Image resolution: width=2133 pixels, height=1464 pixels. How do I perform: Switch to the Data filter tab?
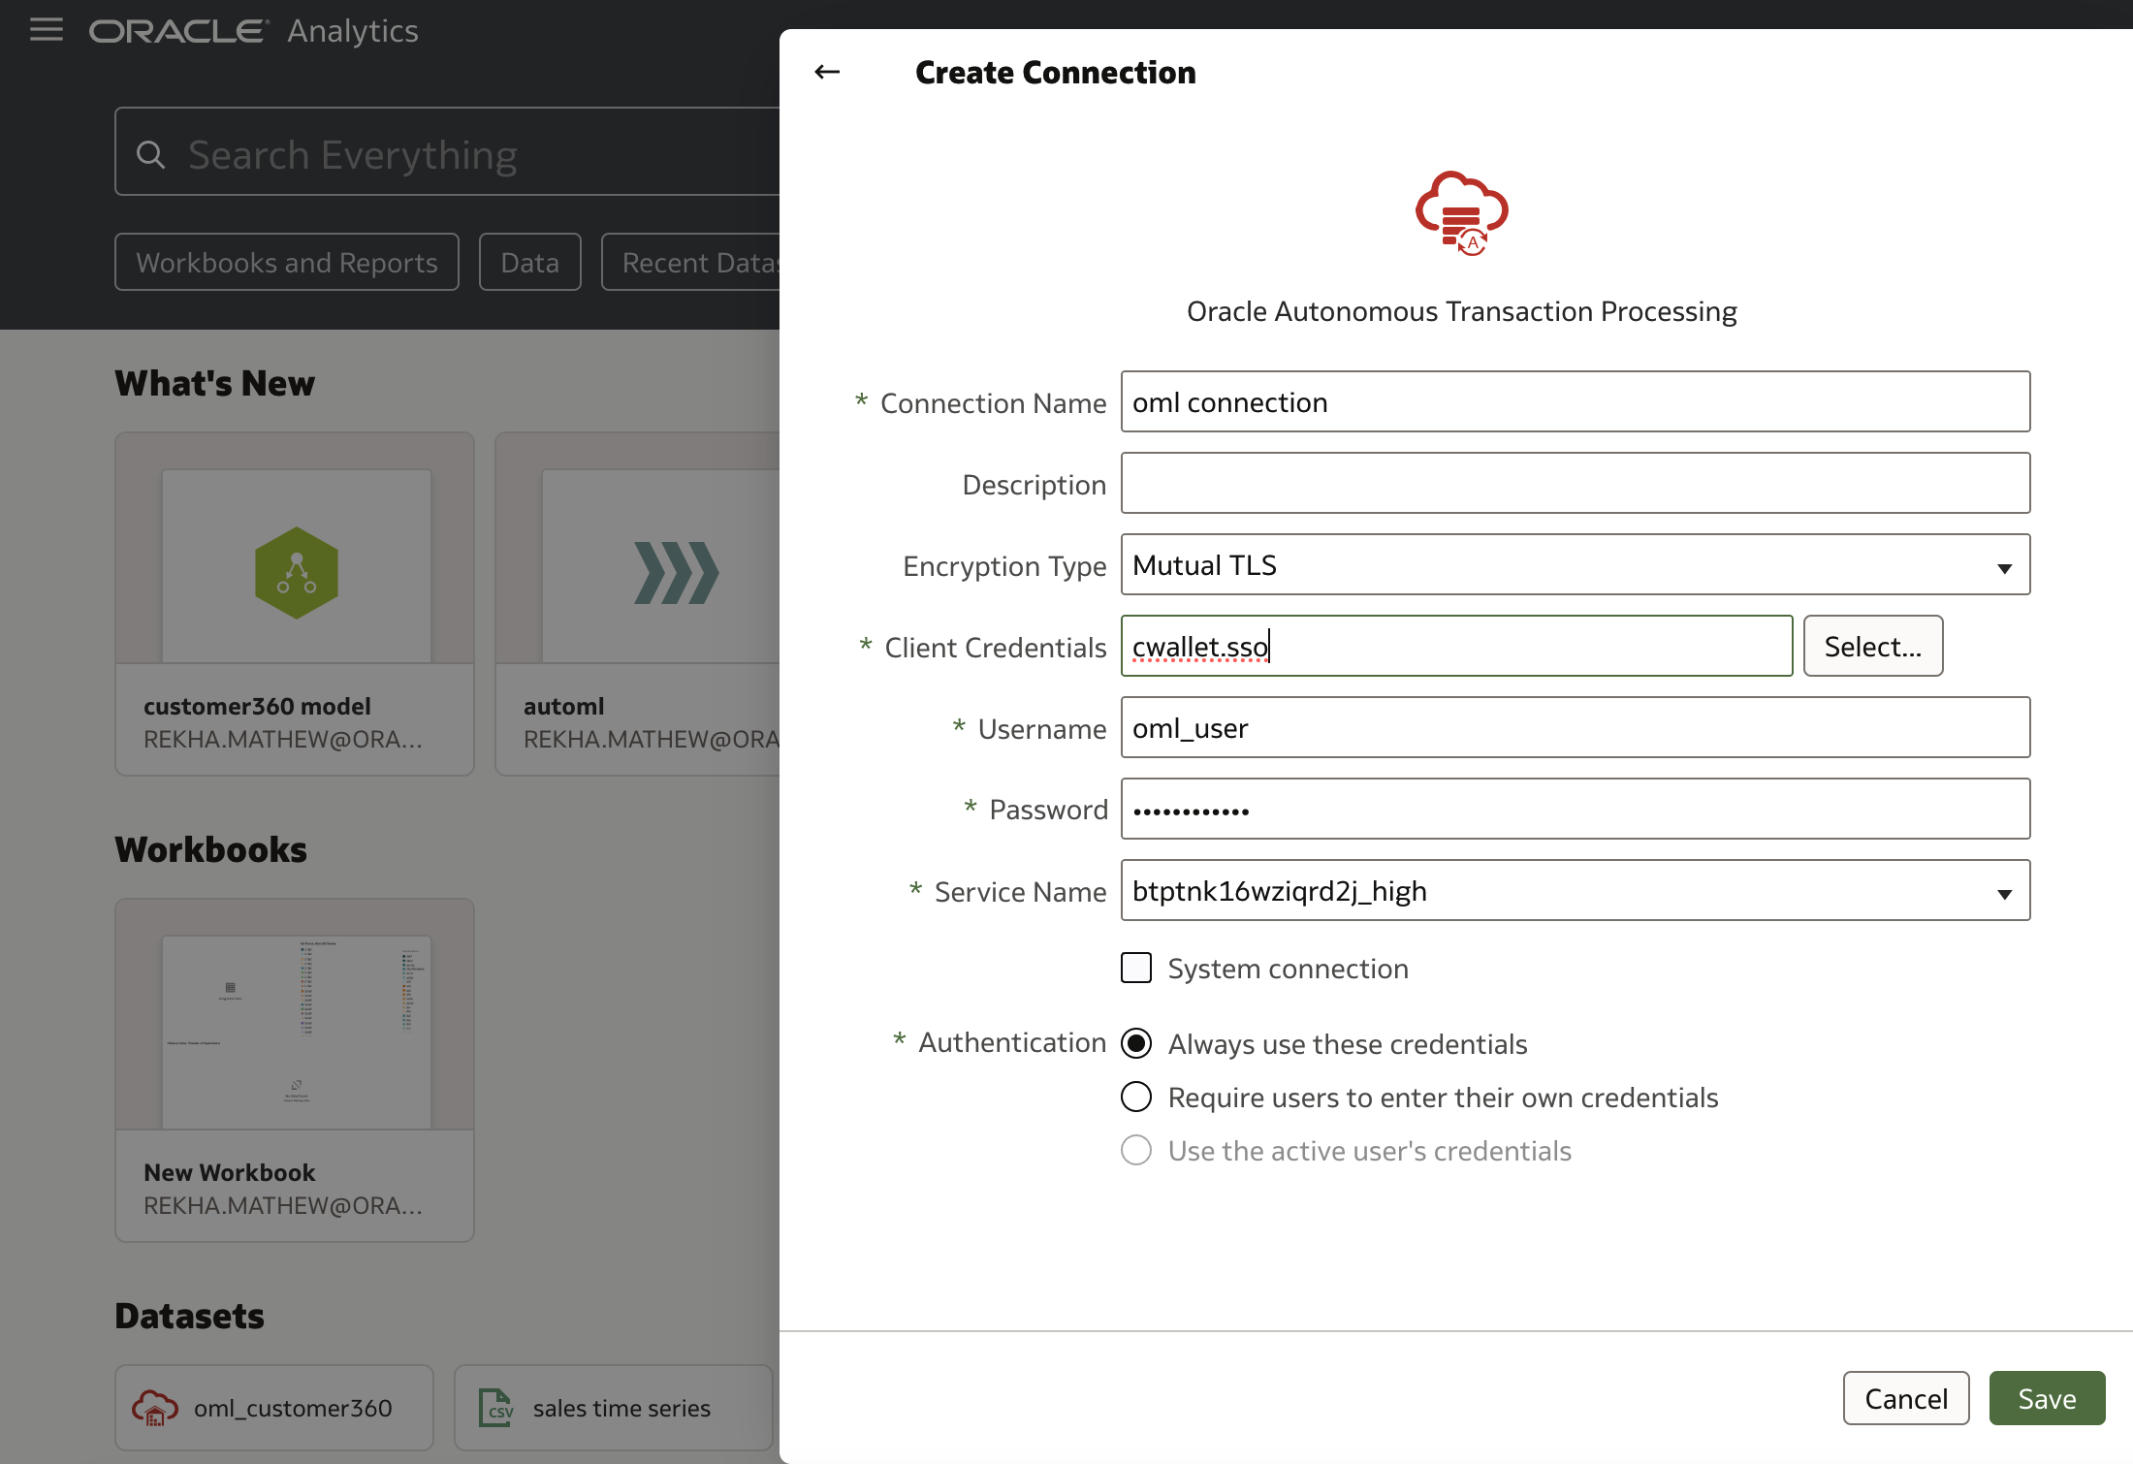[529, 262]
